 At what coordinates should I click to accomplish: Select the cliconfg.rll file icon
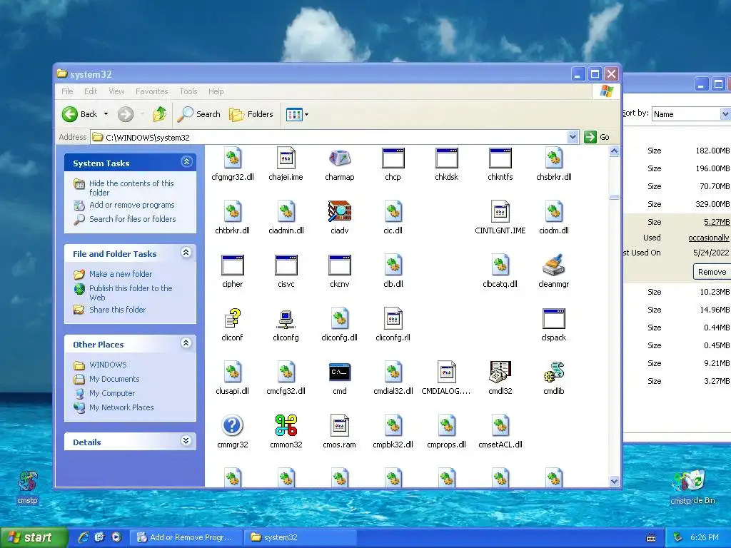point(393,319)
